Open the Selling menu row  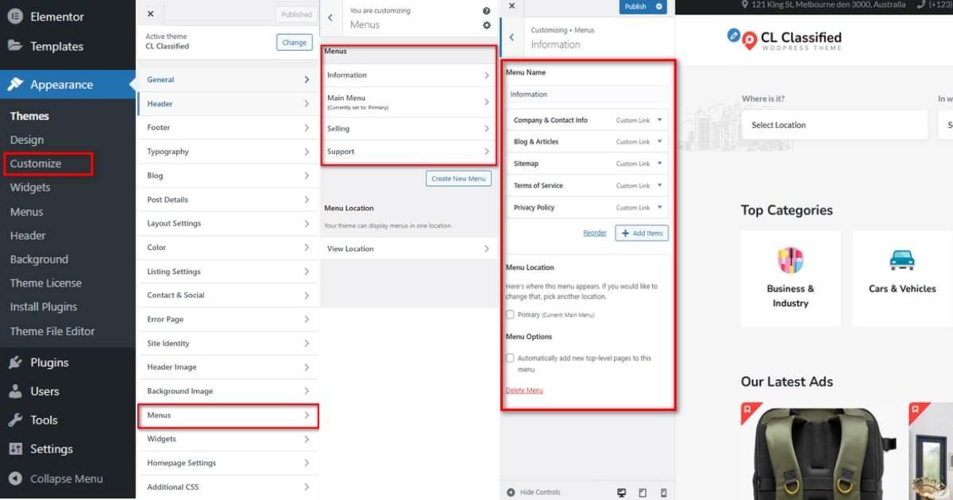[409, 129]
